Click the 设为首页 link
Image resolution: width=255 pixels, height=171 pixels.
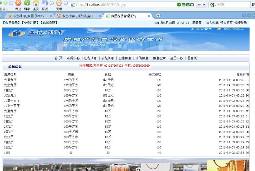click(226, 23)
